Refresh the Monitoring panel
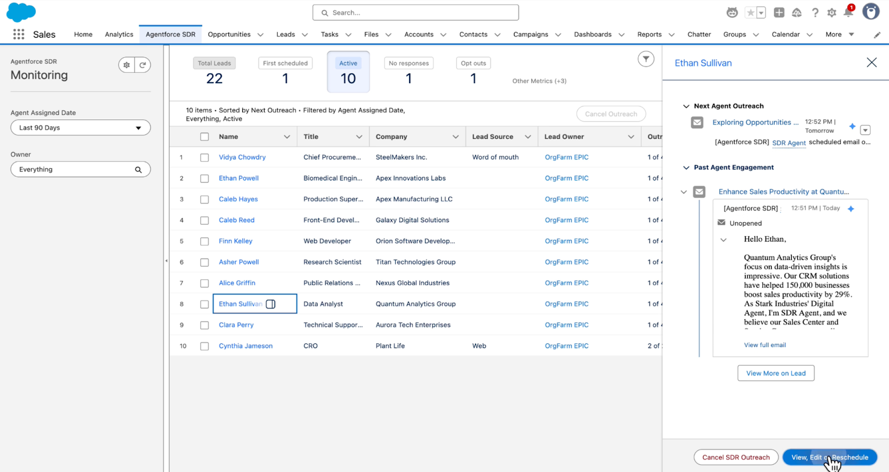Screen dimensions: 889x472 pos(143,65)
